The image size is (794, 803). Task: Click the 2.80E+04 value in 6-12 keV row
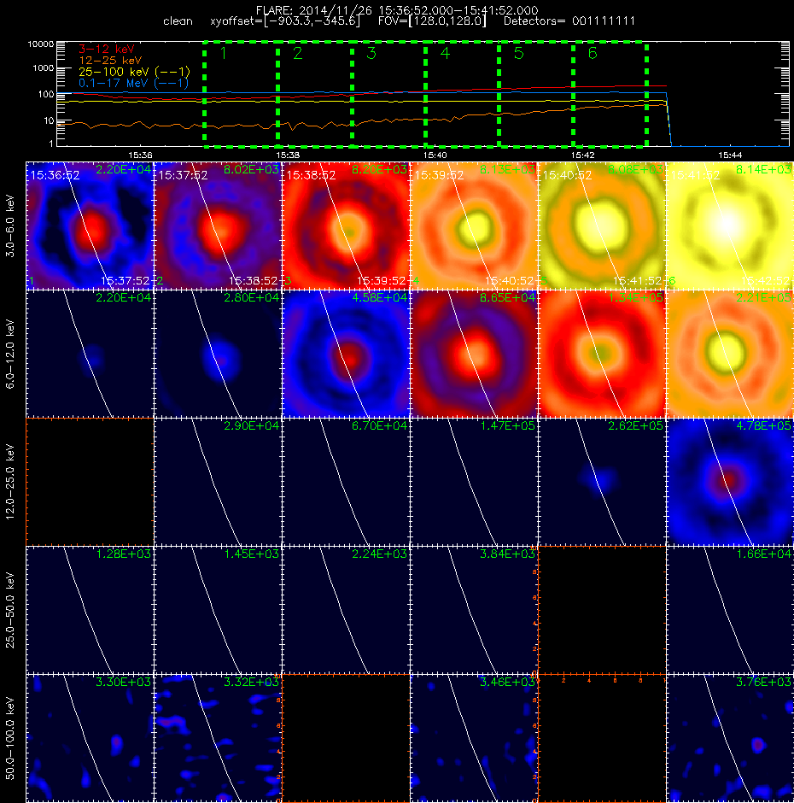[x=251, y=297]
